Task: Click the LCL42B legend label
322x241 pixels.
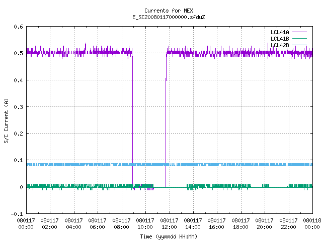Action: 280,45
